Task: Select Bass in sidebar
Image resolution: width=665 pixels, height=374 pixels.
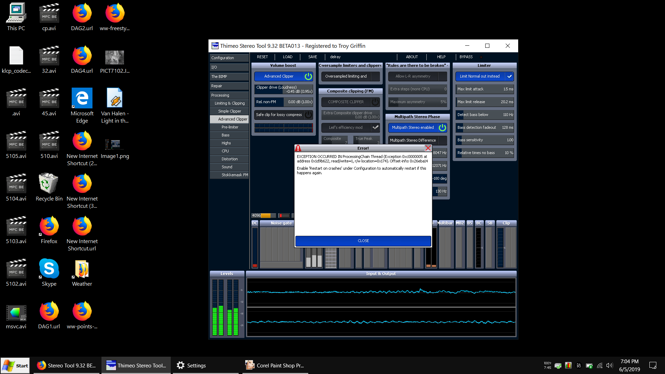Action: [x=229, y=135]
